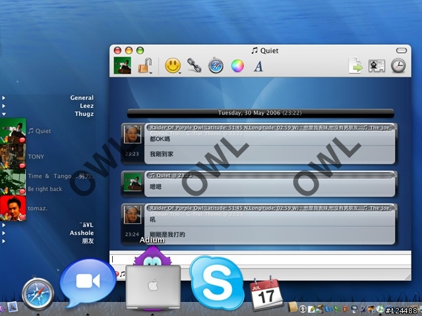Open the Mail stamp icon in Dock
The height and width of the screenshot is (316, 422).
pyautogui.click(x=13, y=307)
